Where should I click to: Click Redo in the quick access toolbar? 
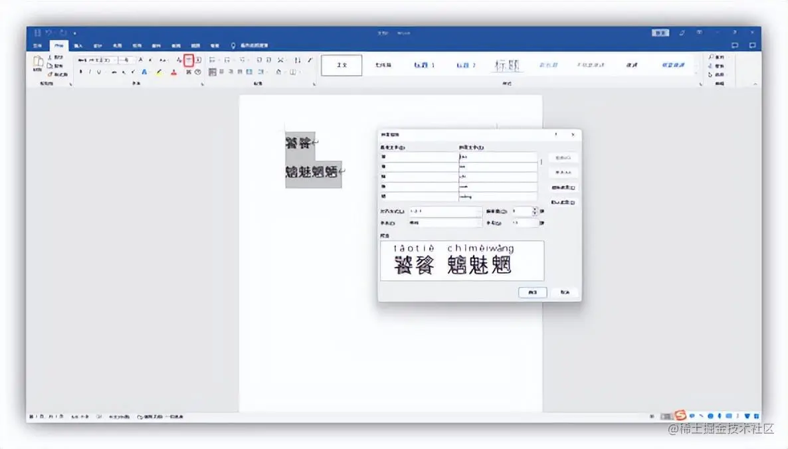(62, 33)
